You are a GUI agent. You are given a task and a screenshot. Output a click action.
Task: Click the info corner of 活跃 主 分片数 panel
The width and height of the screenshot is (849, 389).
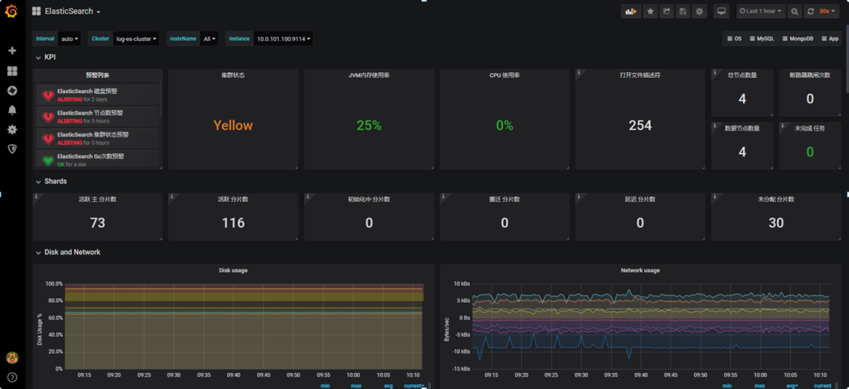36,196
